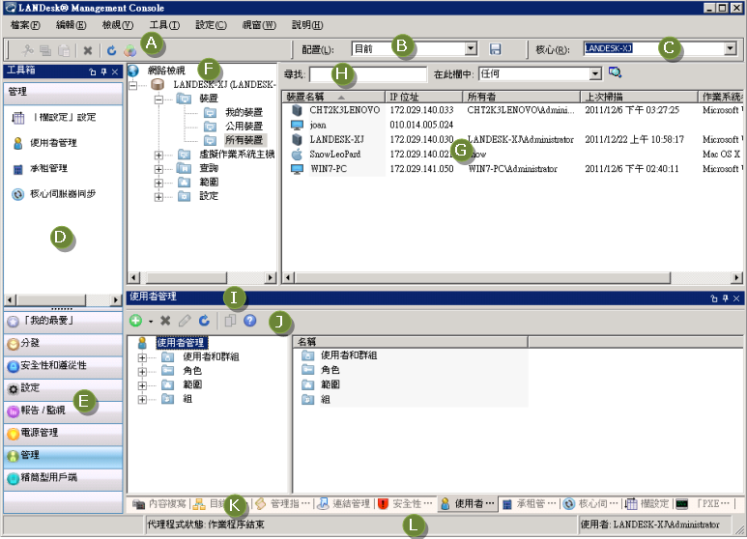The height and width of the screenshot is (539, 747).
Task: Open the 檢視 menu
Action: tap(117, 25)
